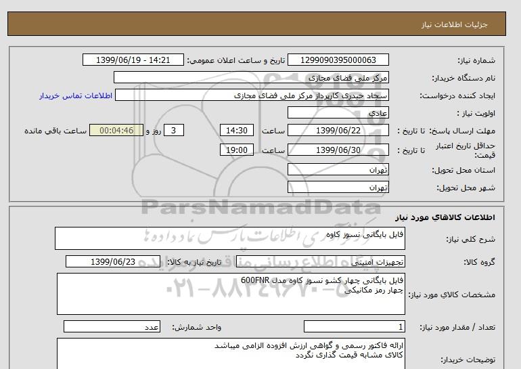The height and width of the screenshot is (369, 521).
Task: Click the label مهلت ارسال پاسخ
Action: 462,131
